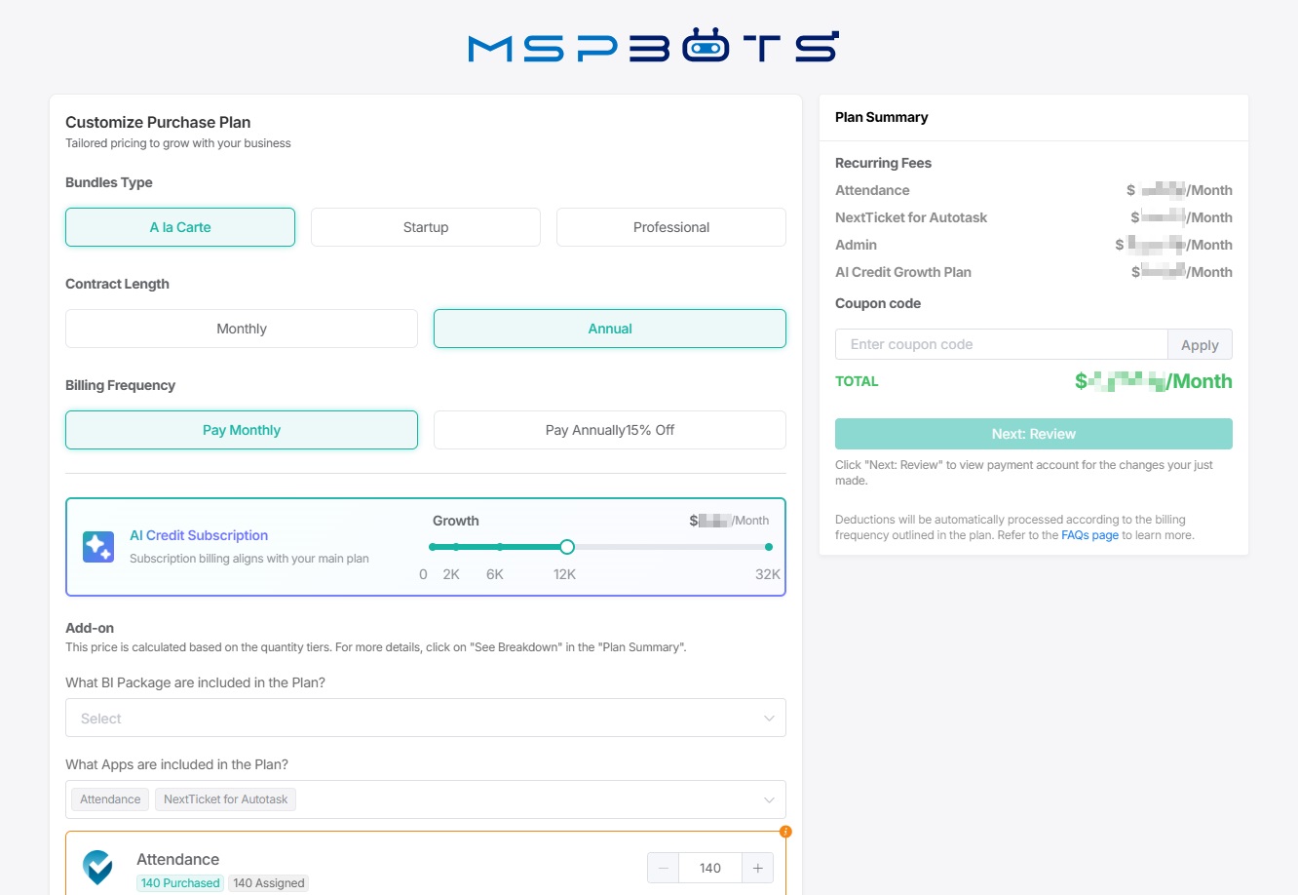
Task: Open the FAQs page link
Action: pyautogui.click(x=1089, y=535)
